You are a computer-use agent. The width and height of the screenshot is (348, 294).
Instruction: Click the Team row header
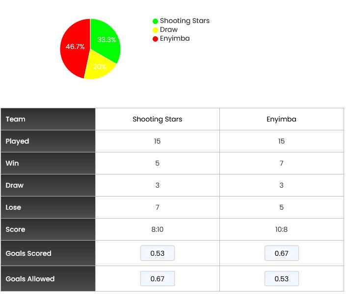coord(48,119)
